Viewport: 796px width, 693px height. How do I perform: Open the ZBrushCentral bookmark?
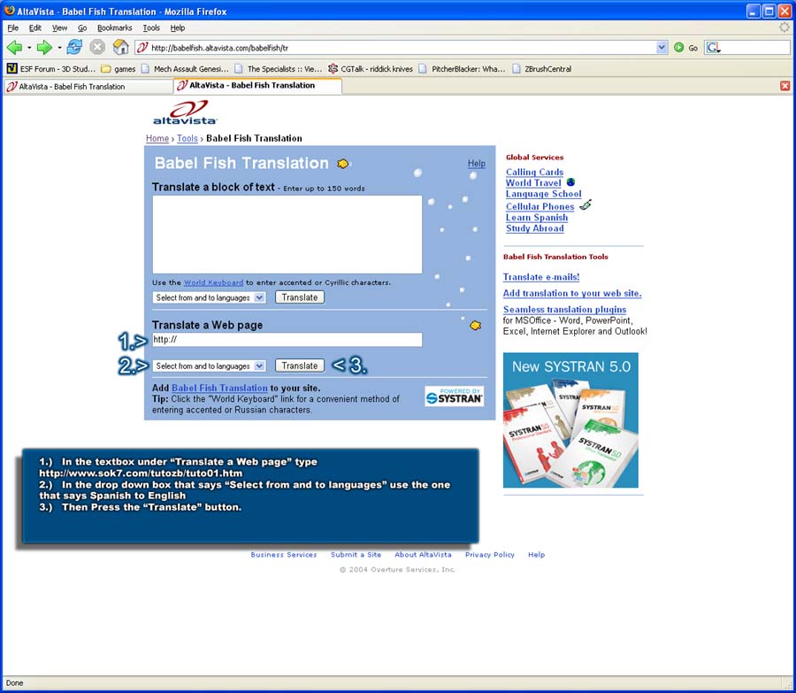pyautogui.click(x=542, y=68)
